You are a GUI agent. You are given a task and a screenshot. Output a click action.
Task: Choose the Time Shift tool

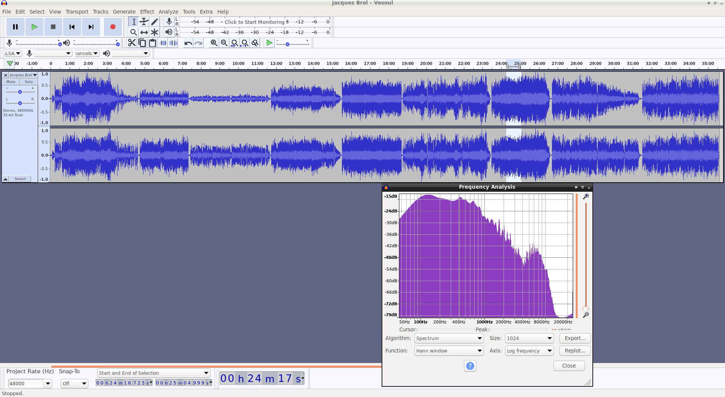(x=144, y=32)
